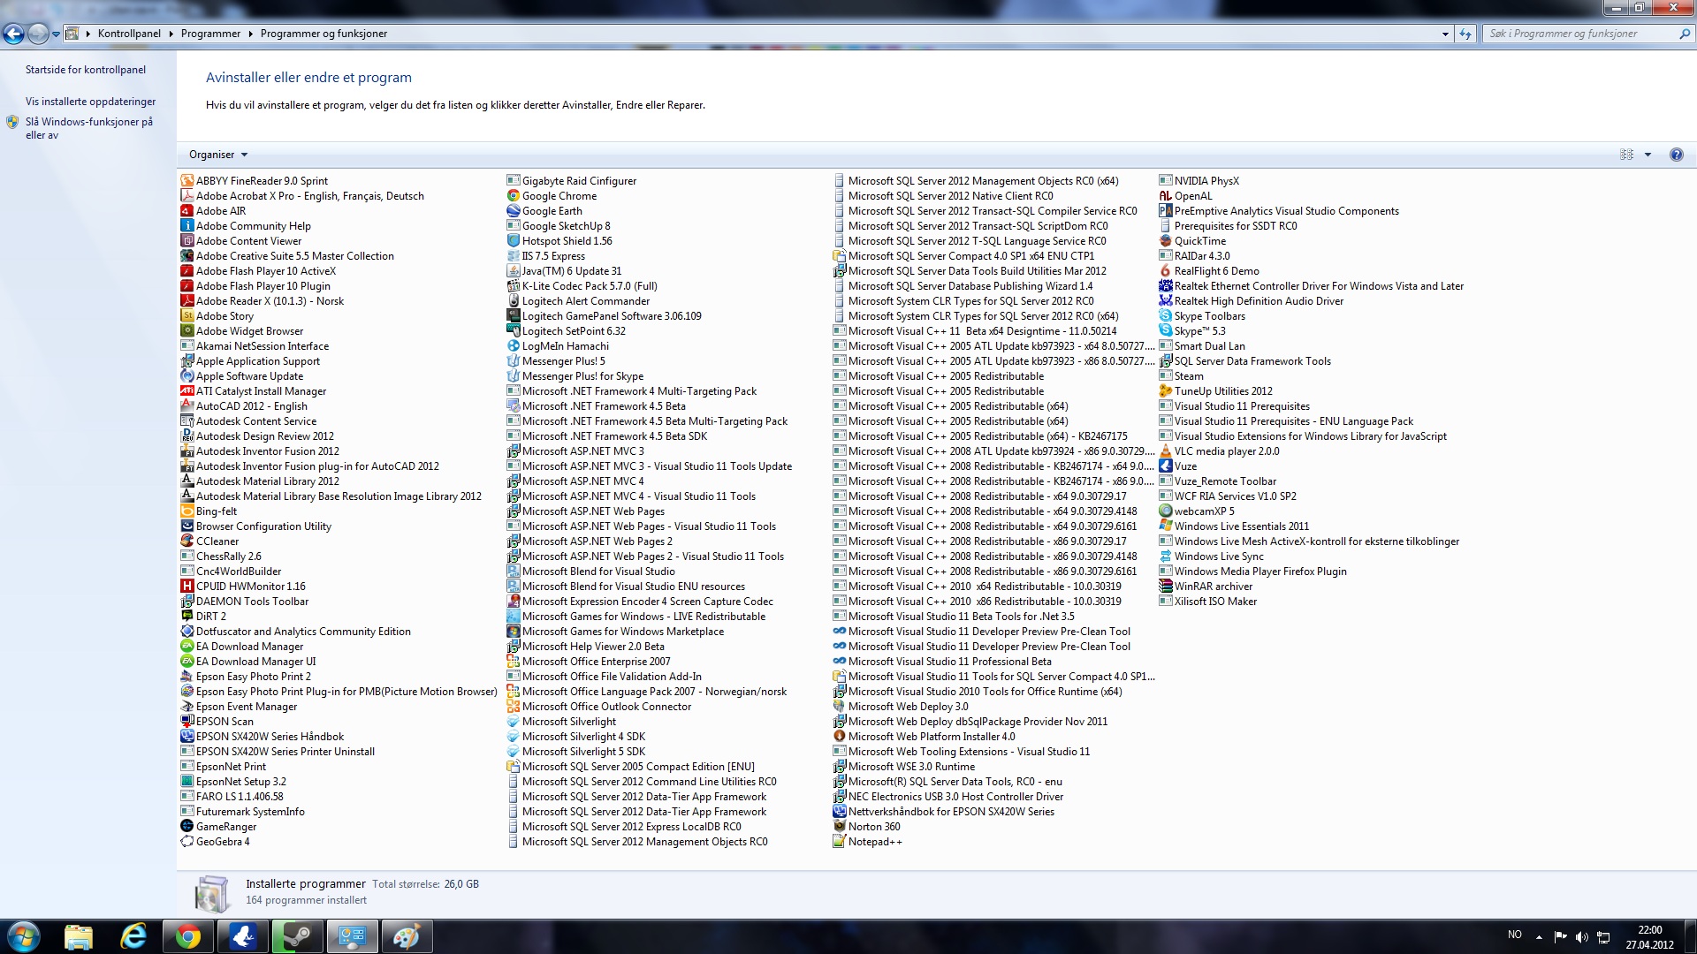
Task: Select K-Lite Codec Pack 5.7.0 (Full)
Action: (582, 286)
